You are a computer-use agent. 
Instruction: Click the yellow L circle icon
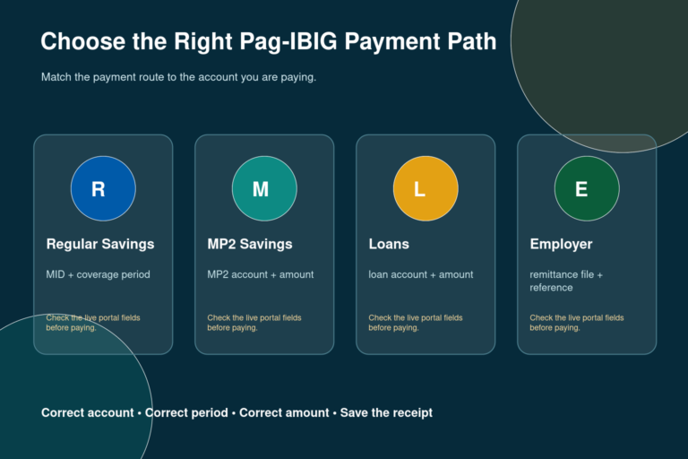point(426,188)
